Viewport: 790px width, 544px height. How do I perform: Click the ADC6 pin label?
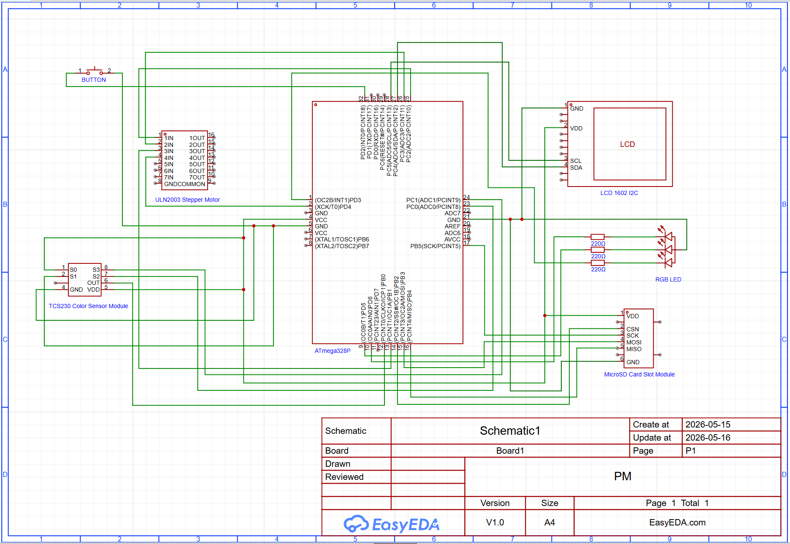[452, 233]
